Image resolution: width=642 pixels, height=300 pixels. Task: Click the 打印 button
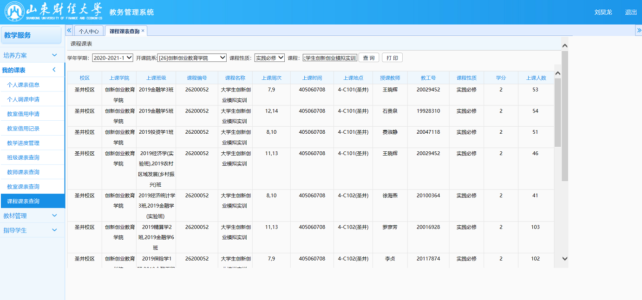tap(392, 58)
